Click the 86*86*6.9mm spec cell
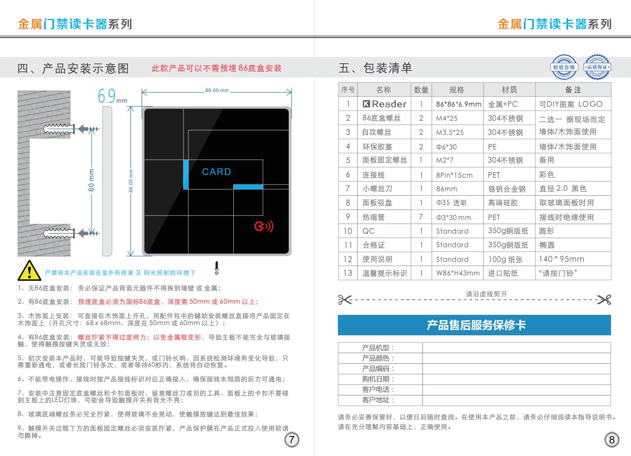 pyautogui.click(x=459, y=104)
